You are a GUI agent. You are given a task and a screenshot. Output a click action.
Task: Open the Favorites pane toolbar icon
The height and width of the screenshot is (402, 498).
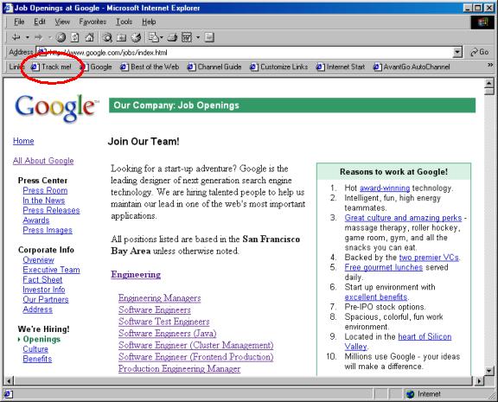121,37
